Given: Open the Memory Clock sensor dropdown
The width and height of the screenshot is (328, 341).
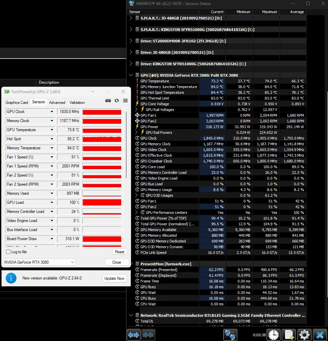Looking at the screenshot, I should pyautogui.click(x=52, y=121).
